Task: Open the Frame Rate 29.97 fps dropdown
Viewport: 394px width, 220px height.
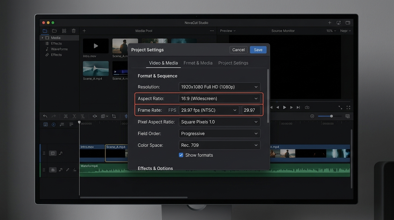Action: click(209, 110)
